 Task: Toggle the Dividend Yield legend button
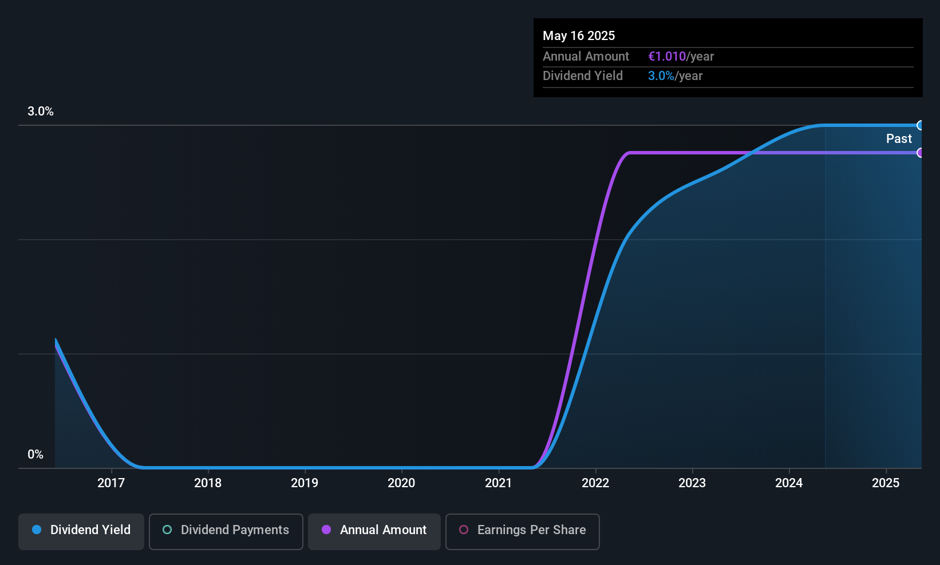(x=81, y=531)
